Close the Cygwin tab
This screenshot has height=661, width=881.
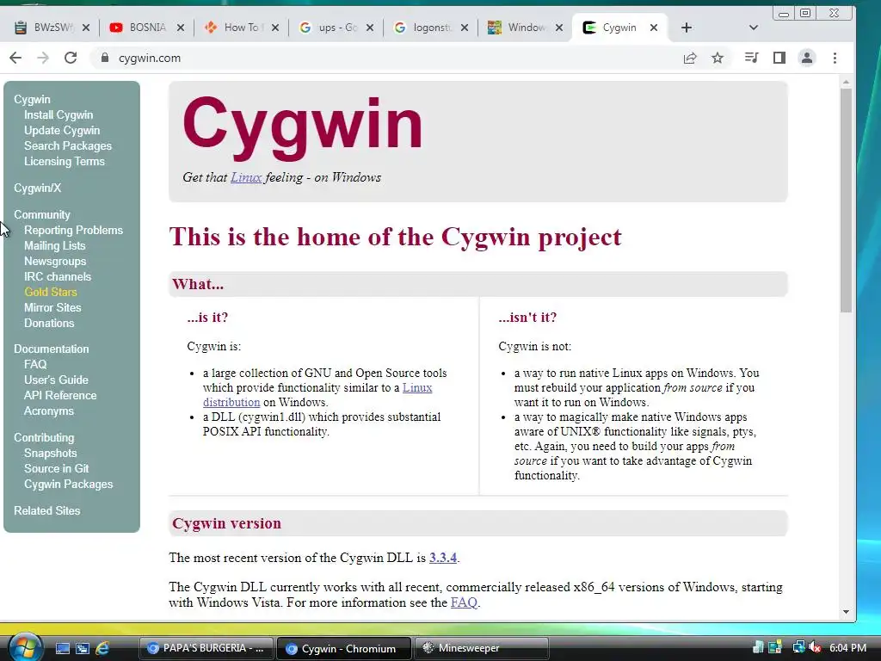click(654, 28)
